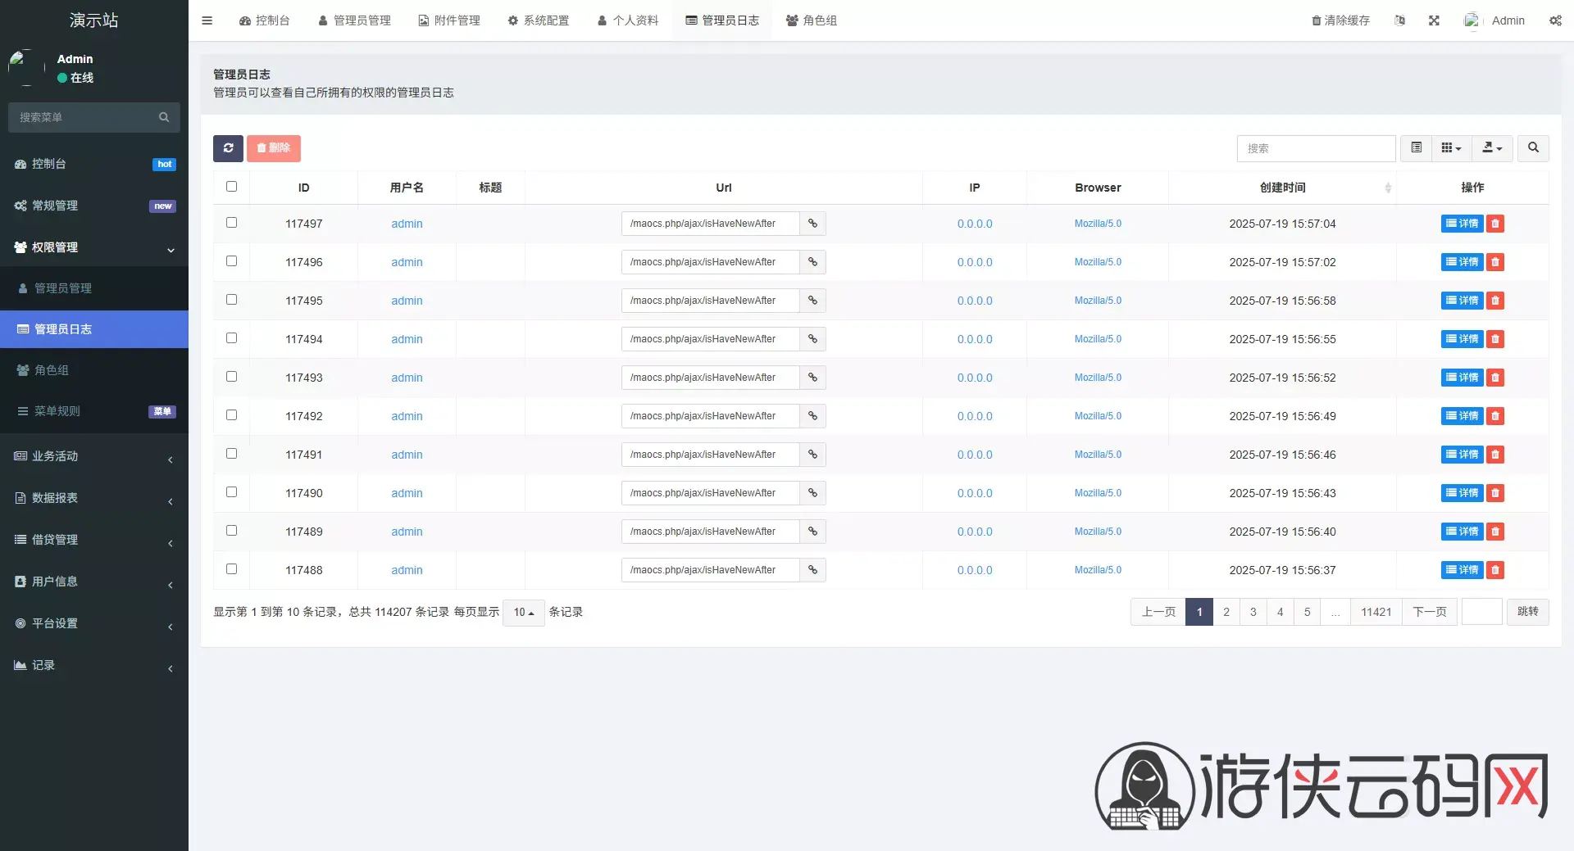Image resolution: width=1574 pixels, height=851 pixels.
Task: Select the checkbox for row 117490
Action: (x=231, y=492)
